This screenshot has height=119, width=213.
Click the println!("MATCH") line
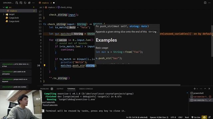point(74,62)
